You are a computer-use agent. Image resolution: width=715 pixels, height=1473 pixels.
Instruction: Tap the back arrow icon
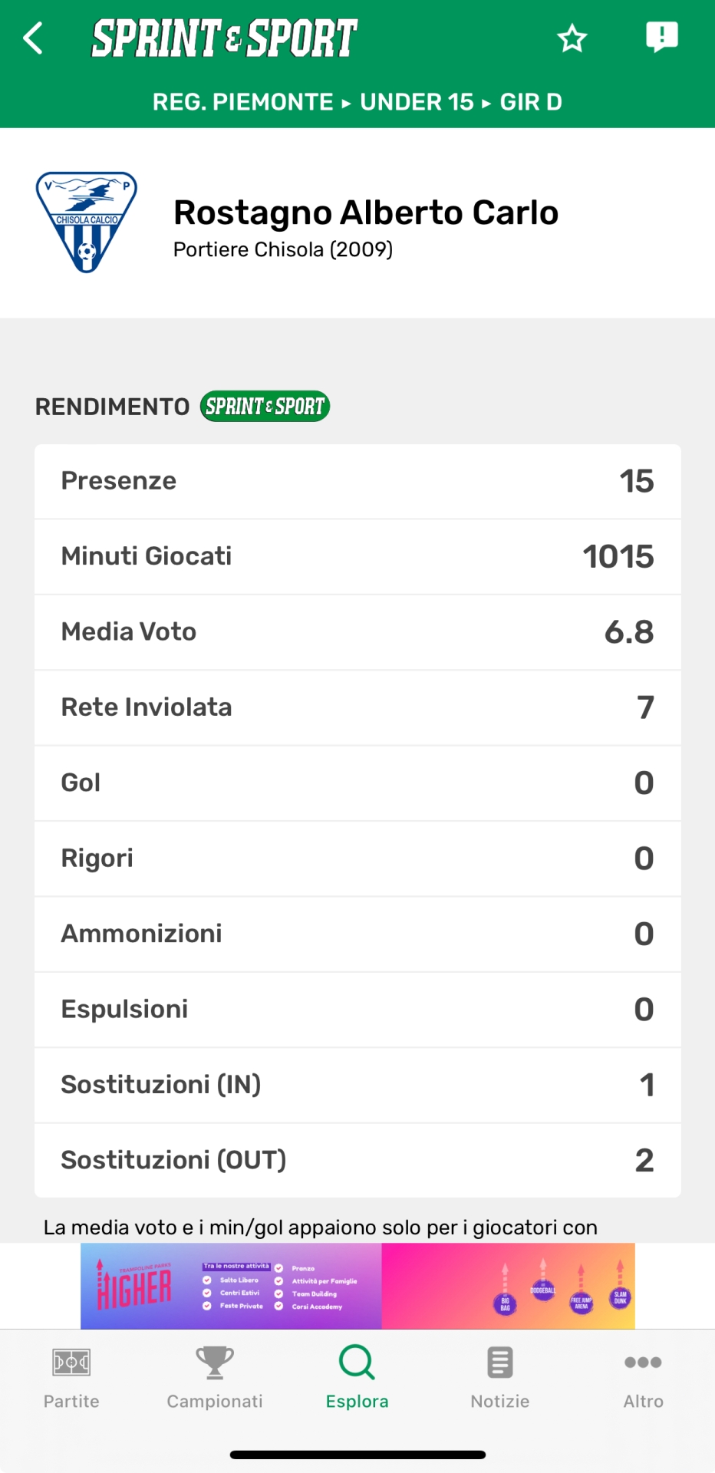click(33, 38)
